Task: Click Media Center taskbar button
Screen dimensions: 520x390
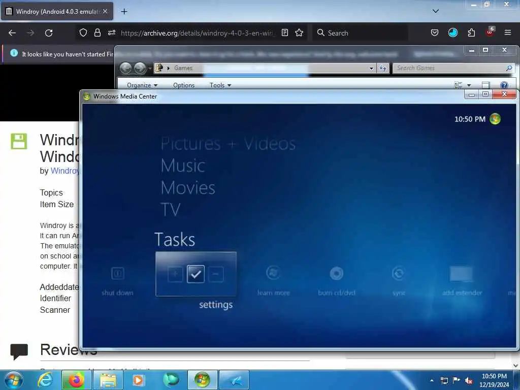Action: coord(202,380)
